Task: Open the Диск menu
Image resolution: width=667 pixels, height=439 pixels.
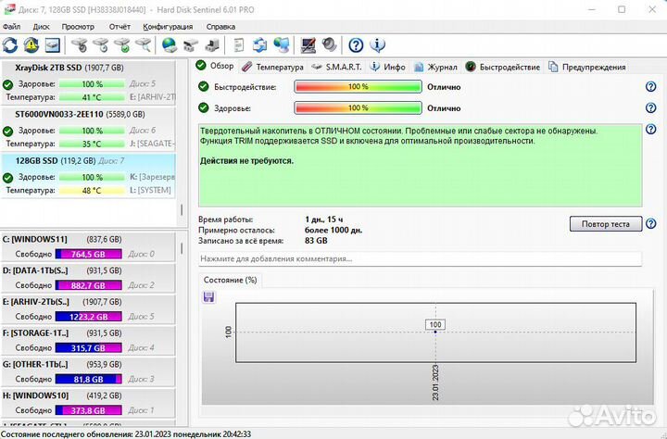Action: pyautogui.click(x=41, y=27)
